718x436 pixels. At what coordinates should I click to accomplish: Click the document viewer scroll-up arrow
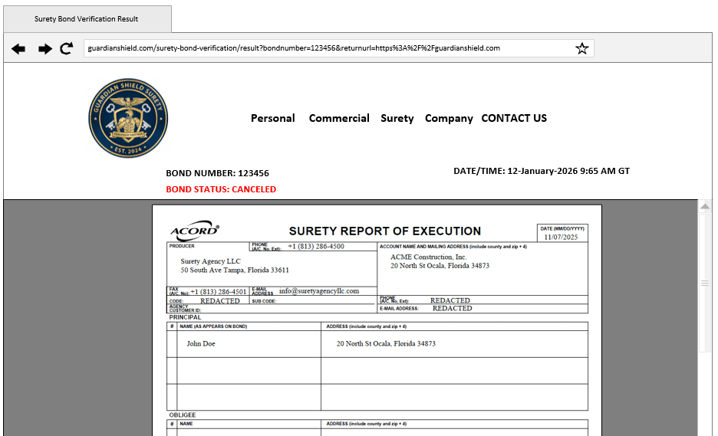[x=705, y=207]
